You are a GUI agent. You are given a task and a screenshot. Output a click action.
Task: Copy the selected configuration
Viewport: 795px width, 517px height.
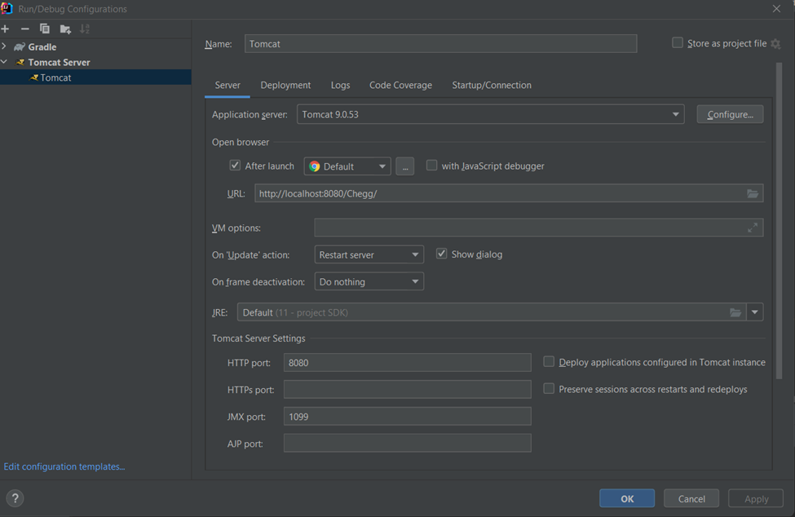[x=45, y=29]
